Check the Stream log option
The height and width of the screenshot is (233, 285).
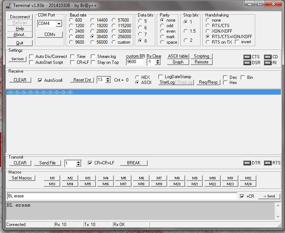pyautogui.click(x=93, y=57)
